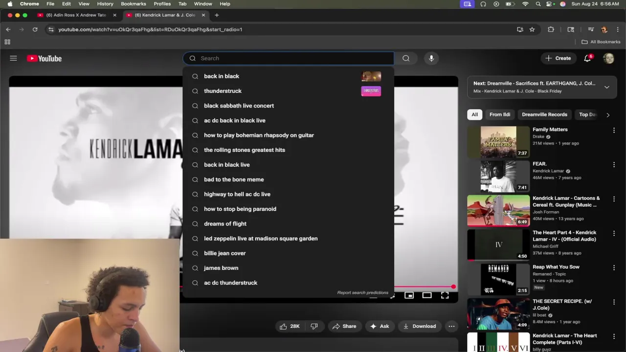This screenshot has height=352, width=626.
Task: Choose 'how to play bohemian rhapsody on guitar'
Action: [x=288, y=135]
